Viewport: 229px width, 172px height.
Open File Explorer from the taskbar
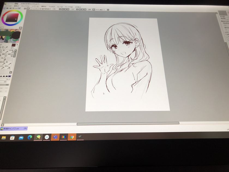[x=4, y=138]
